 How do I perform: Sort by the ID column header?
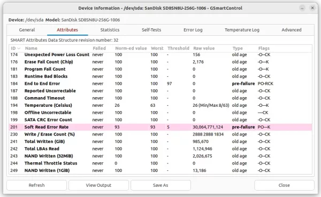tap(16, 49)
